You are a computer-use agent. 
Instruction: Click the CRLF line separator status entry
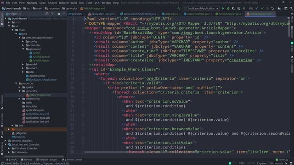click(242, 163)
